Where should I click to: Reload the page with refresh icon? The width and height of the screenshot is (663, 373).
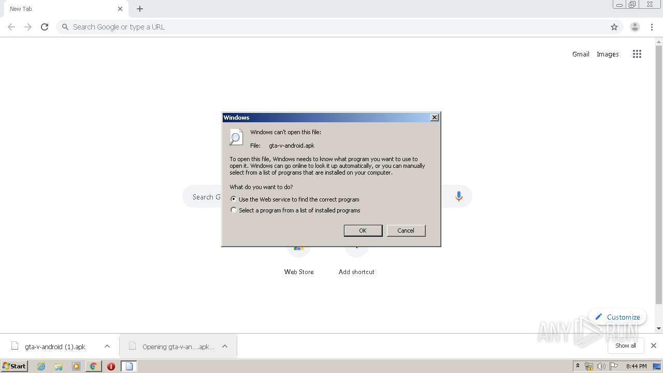pos(45,27)
